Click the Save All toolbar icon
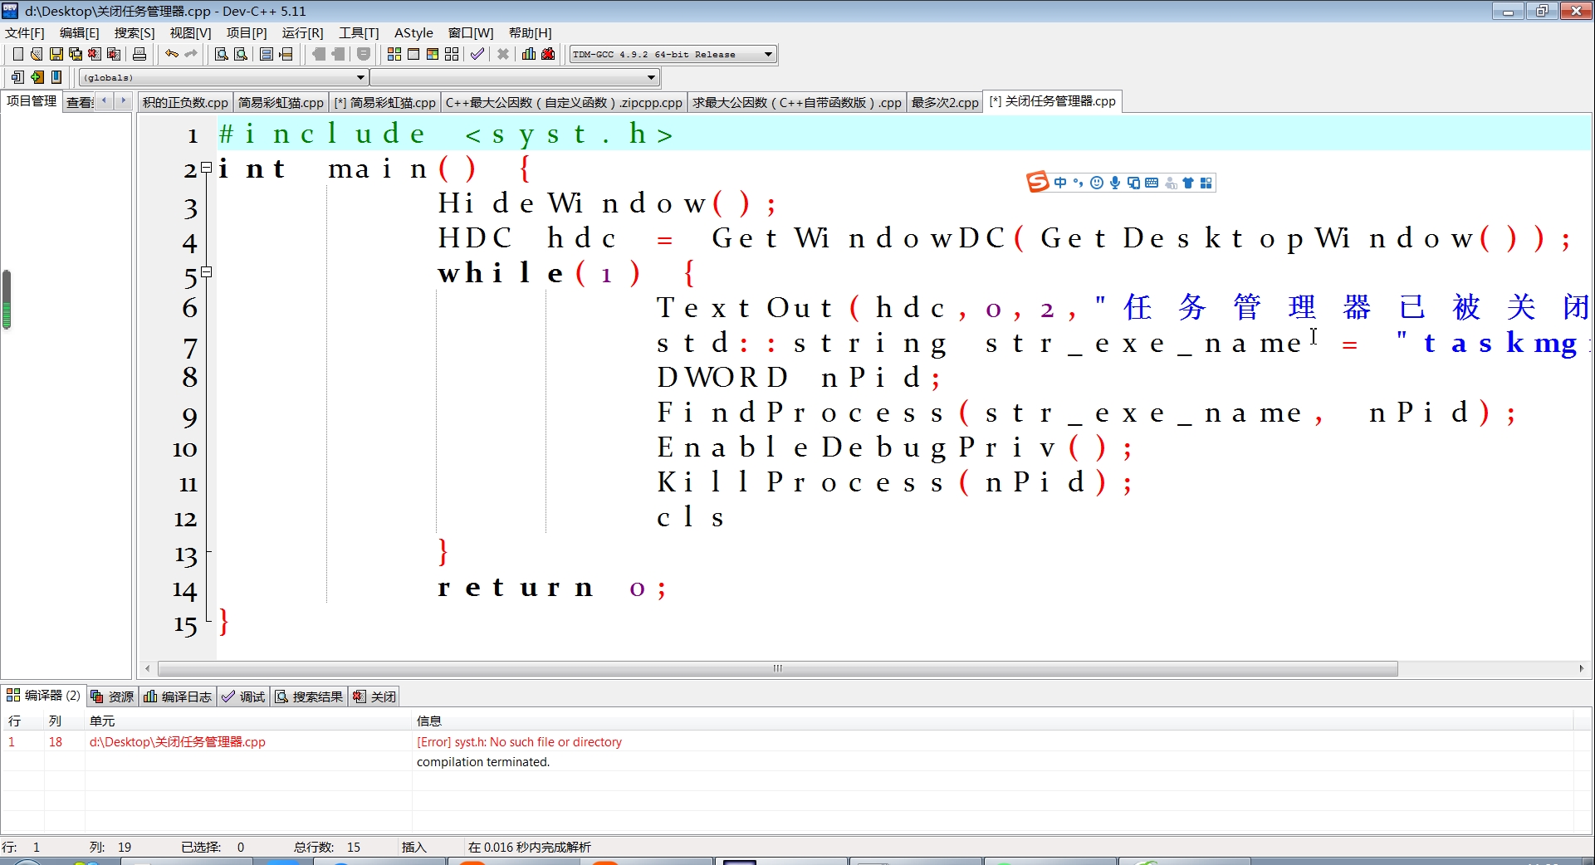Screen dimensions: 1595x865 click(76, 54)
